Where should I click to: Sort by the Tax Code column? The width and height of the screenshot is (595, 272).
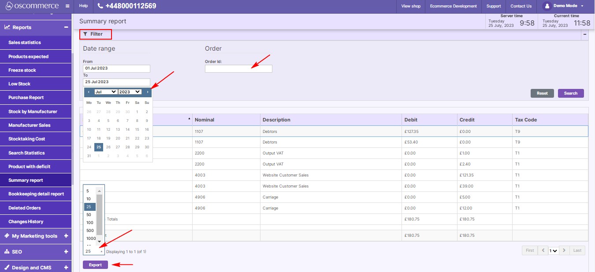coord(550,120)
